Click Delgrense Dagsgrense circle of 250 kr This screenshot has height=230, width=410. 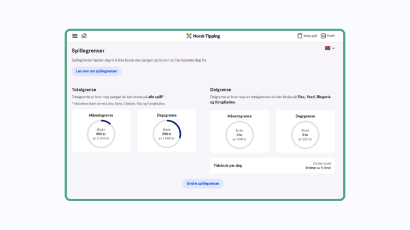[x=305, y=135]
